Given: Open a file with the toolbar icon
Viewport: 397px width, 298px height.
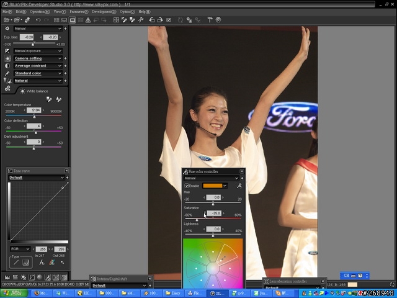Looking at the screenshot, I should coord(6,20).
